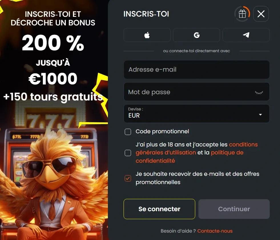Open the Devise EUR dropdown
Image resolution: width=280 pixels, height=240 pixels.
[x=196, y=114]
